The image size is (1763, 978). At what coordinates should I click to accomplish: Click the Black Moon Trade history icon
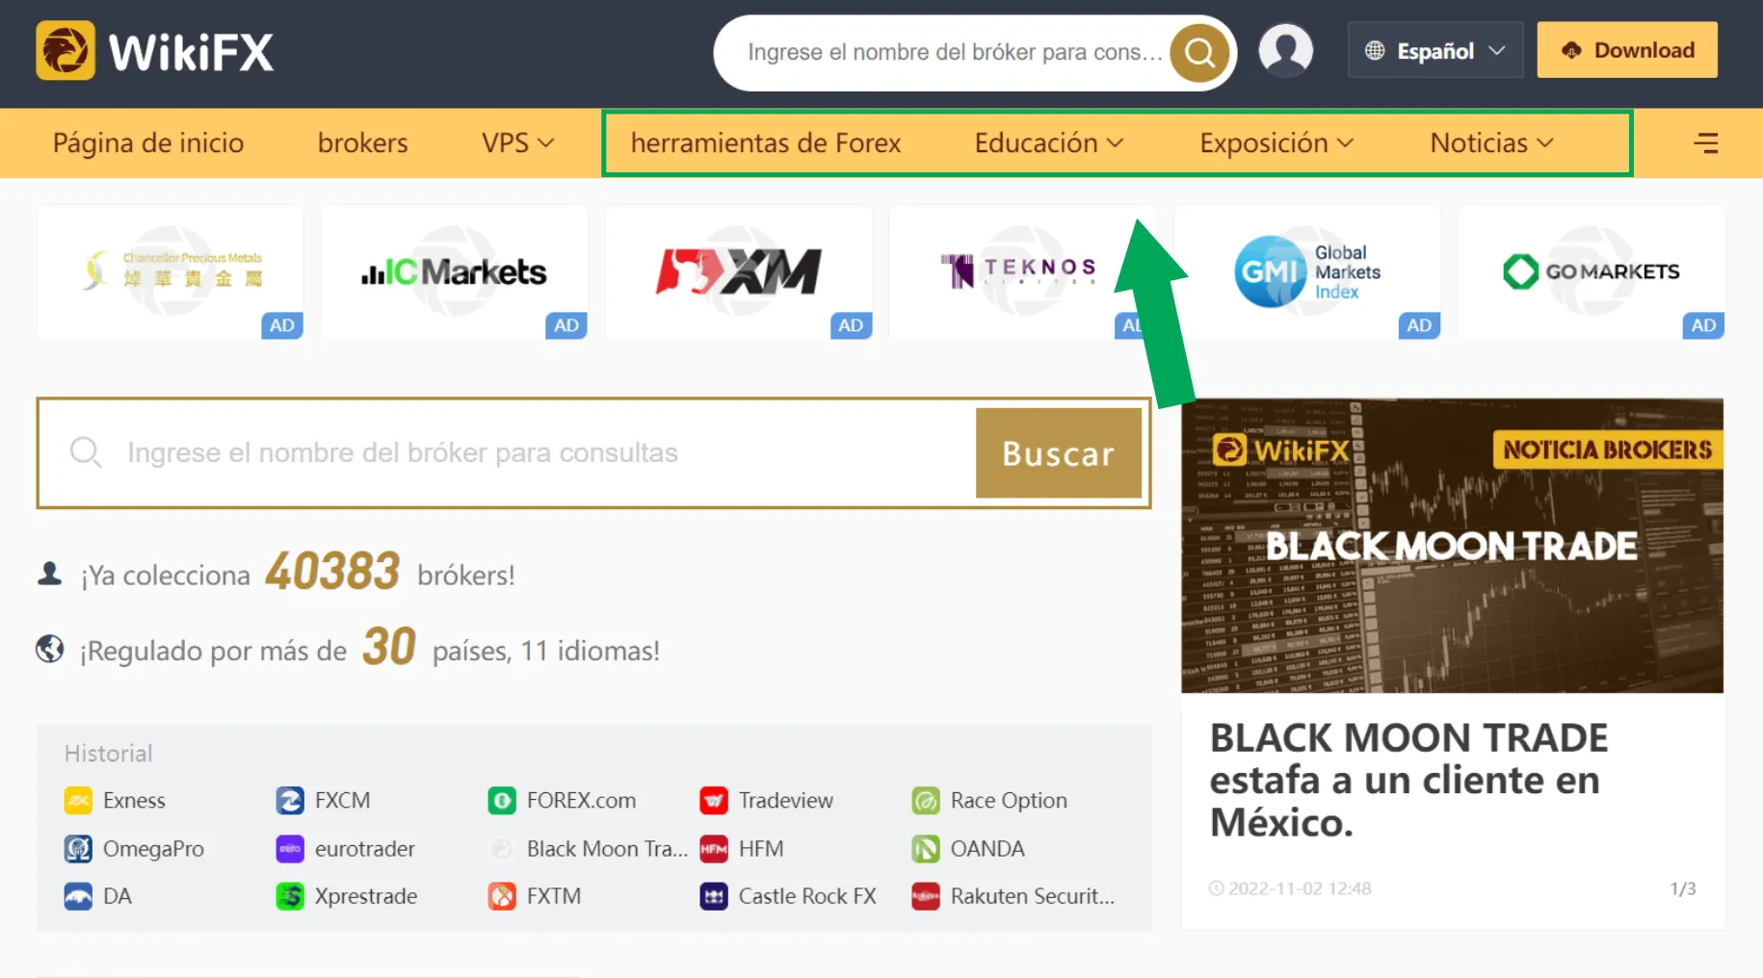coord(502,848)
